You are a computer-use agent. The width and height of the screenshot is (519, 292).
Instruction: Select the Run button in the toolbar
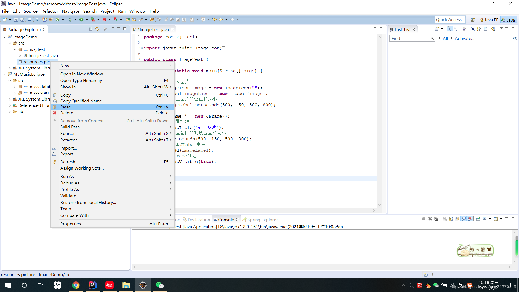(82, 19)
